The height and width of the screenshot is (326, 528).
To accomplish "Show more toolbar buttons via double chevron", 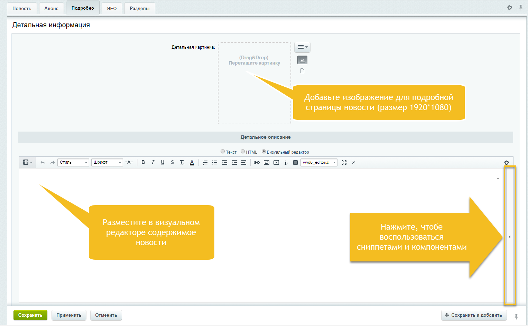I will point(354,162).
